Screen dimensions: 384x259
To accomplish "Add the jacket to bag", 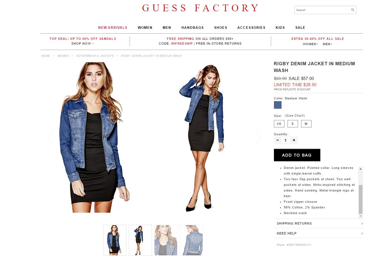I will point(297,155).
